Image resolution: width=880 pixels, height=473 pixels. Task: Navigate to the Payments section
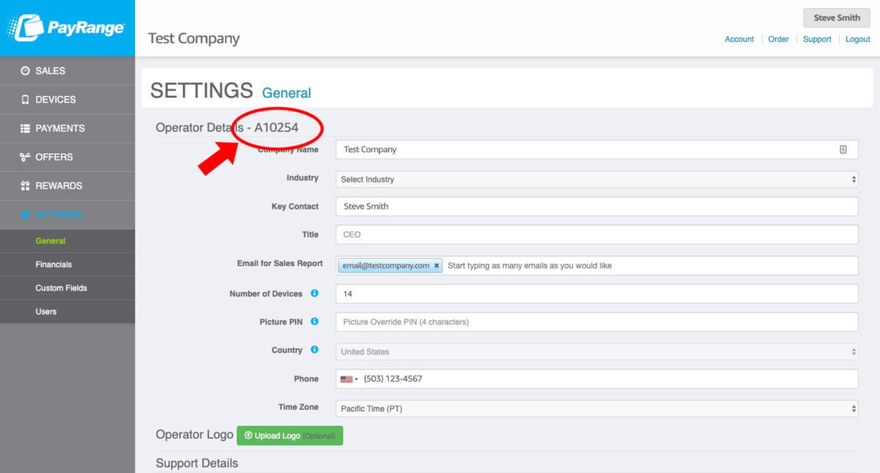pos(59,128)
